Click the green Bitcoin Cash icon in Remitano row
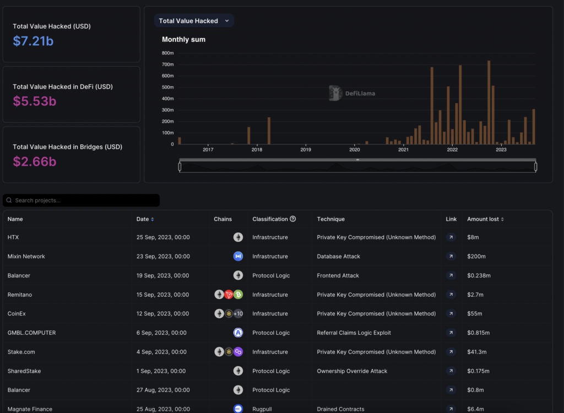 tap(238, 294)
